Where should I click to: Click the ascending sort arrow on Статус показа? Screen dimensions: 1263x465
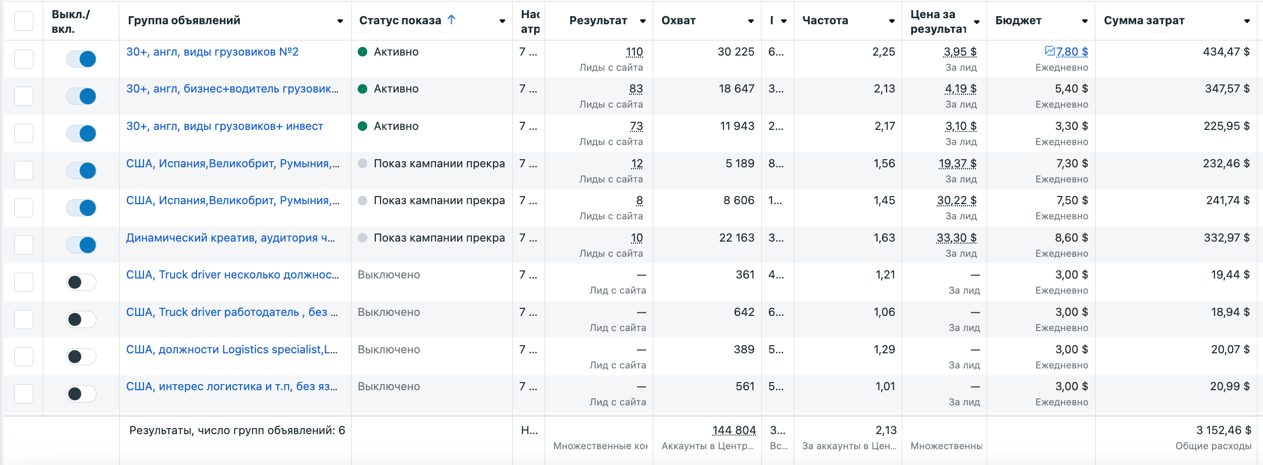click(x=452, y=20)
